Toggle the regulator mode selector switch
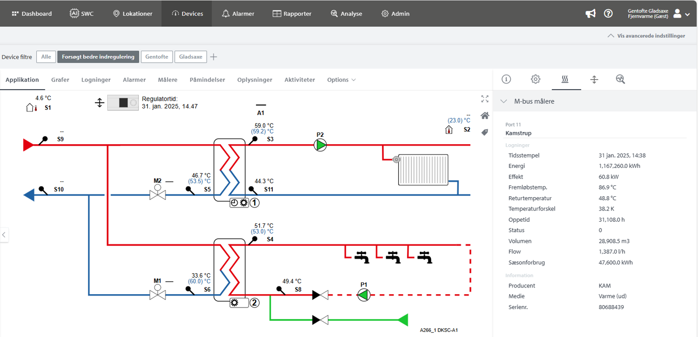The width and height of the screenshot is (698, 337). [x=123, y=103]
